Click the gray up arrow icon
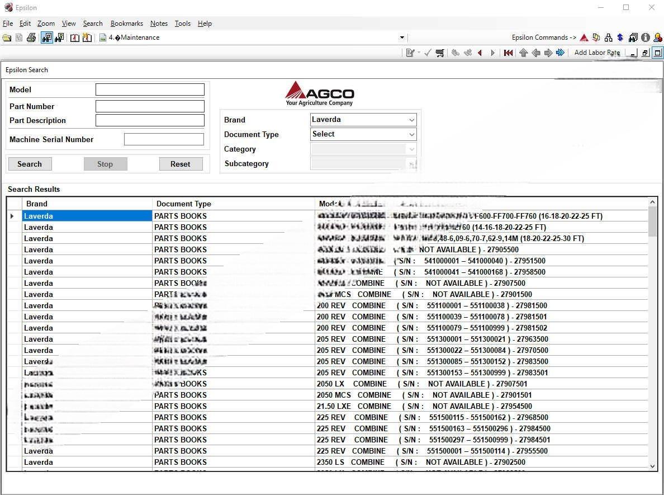664x495 pixels. point(523,53)
